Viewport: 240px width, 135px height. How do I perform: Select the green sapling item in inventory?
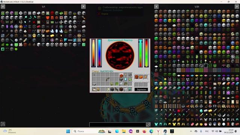(x=112, y=84)
